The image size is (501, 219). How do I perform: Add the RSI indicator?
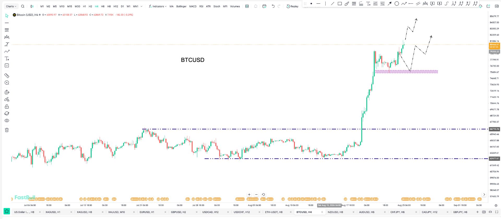click(201, 6)
